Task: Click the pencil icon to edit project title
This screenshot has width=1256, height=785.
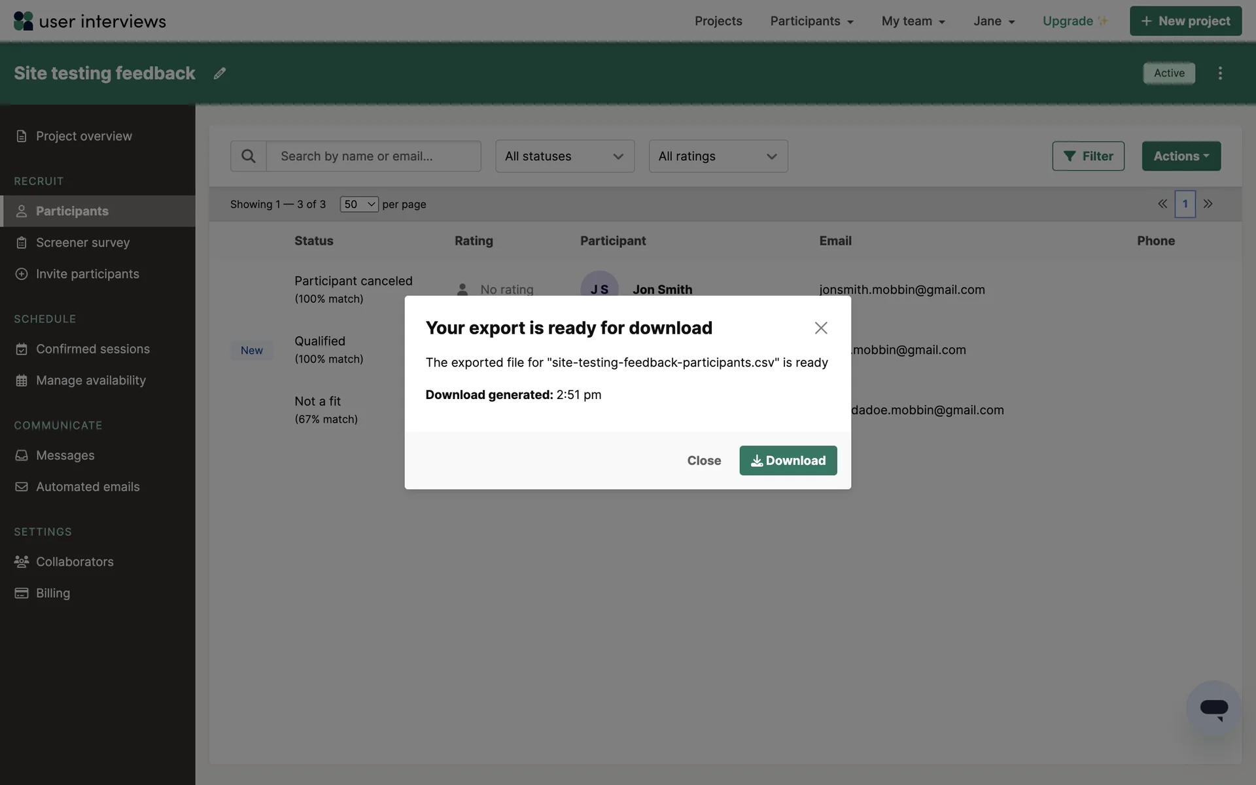Action: pyautogui.click(x=220, y=73)
